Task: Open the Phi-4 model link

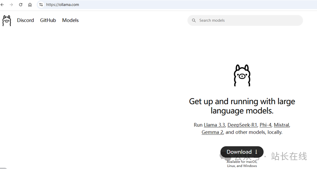Action: [x=265, y=125]
